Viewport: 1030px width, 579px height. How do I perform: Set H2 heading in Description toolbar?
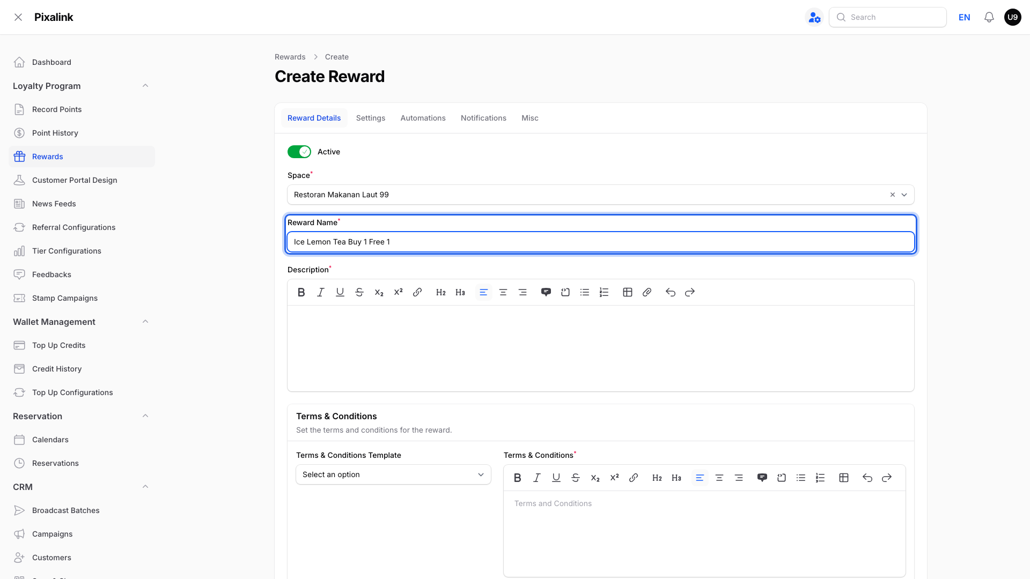[441, 292]
